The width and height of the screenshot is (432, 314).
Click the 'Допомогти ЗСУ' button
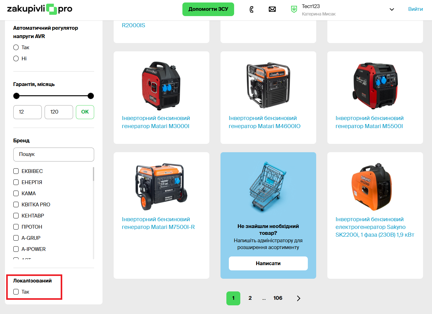pos(208,9)
